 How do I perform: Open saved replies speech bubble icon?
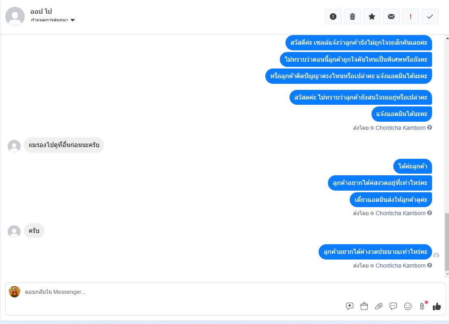pos(350,306)
